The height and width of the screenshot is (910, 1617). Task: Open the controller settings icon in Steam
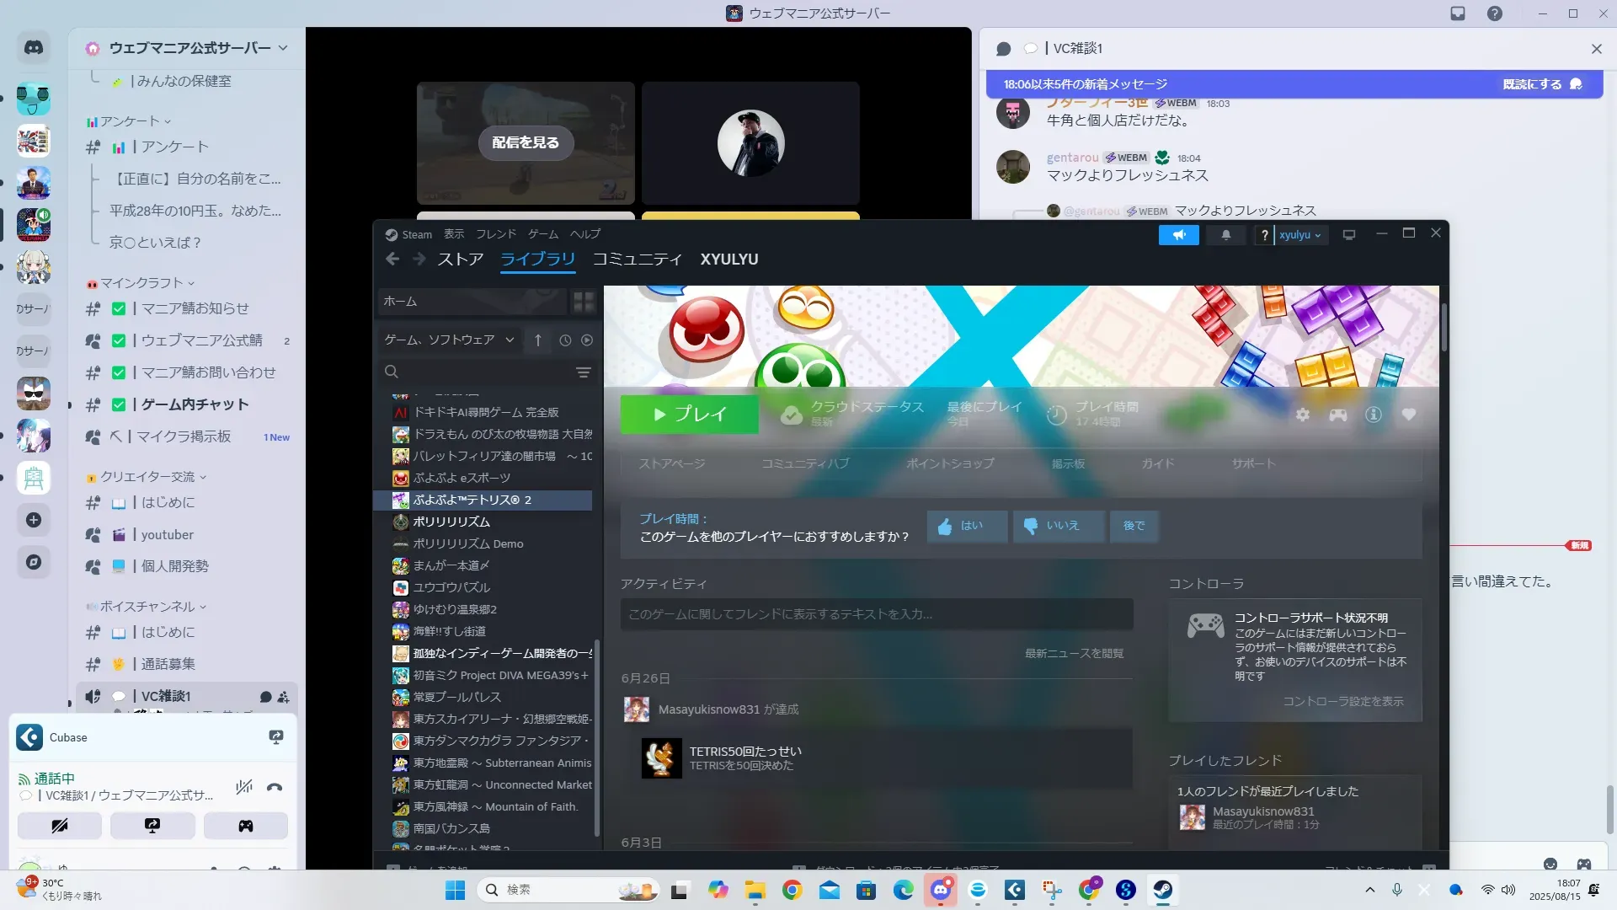(1337, 415)
